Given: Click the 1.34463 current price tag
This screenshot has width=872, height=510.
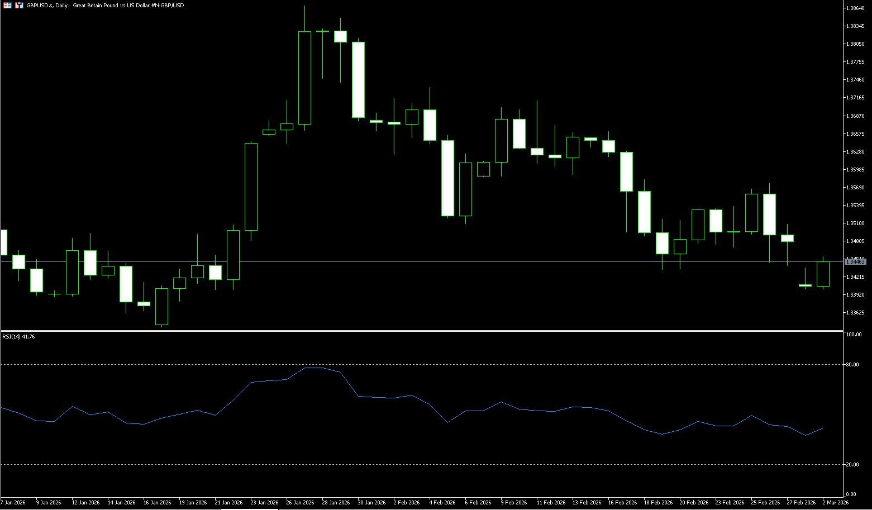Looking at the screenshot, I should click(855, 261).
